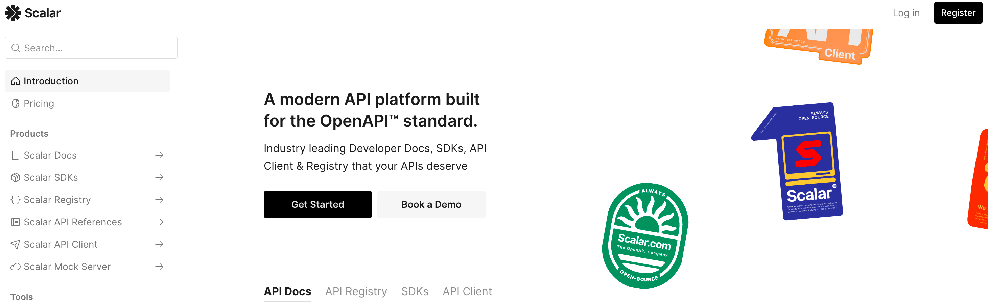The width and height of the screenshot is (988, 307).
Task: Click the book icon for Scalar Docs
Action: click(x=15, y=156)
